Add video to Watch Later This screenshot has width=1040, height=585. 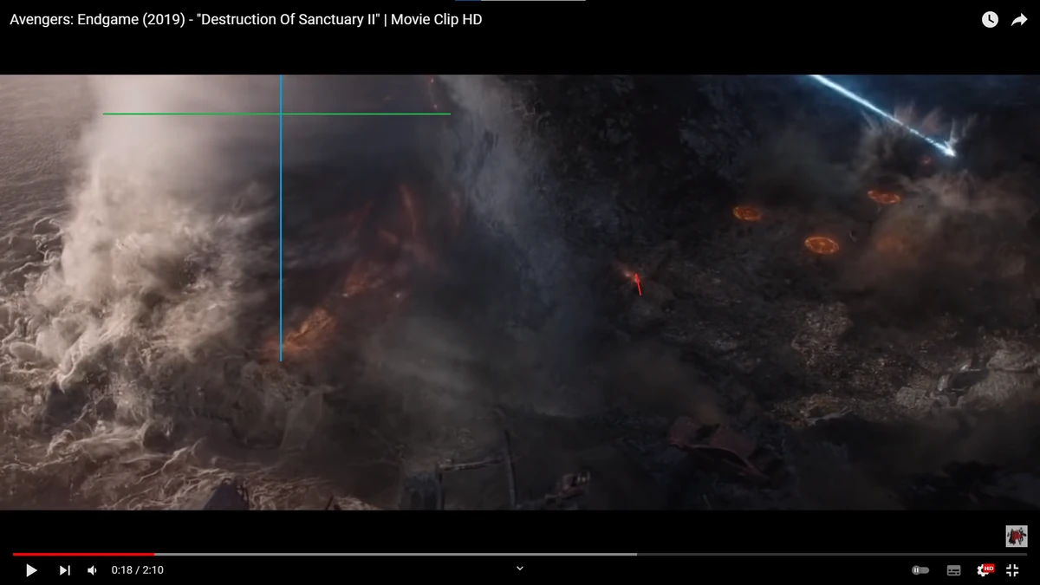tap(990, 19)
